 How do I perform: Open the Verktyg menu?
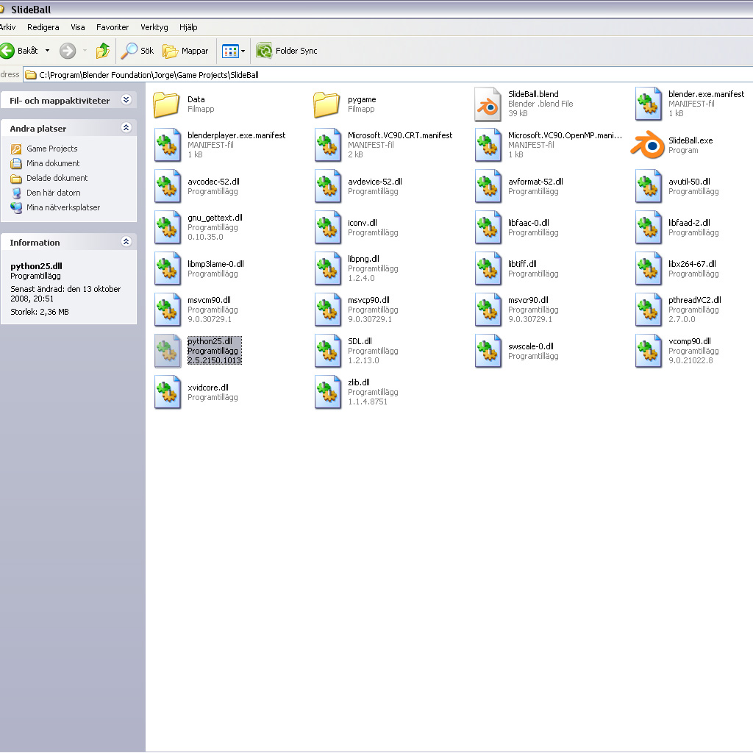coord(154,27)
